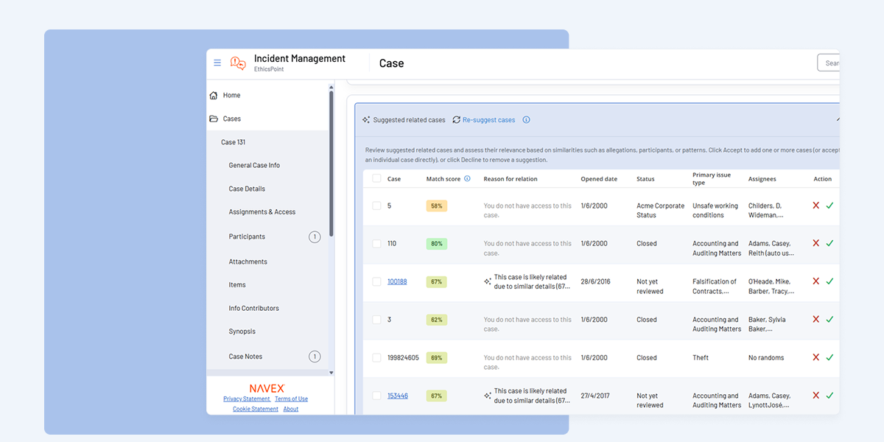Accept suggested case 153446
This screenshot has height=442, width=884.
coord(829,396)
